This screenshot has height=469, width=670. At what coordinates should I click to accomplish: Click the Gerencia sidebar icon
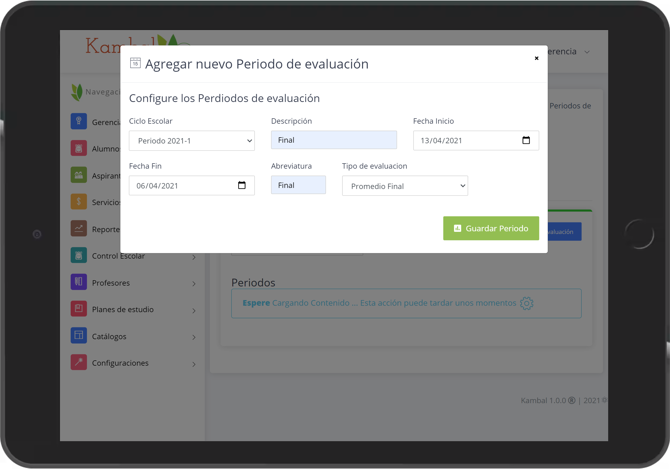pos(78,121)
